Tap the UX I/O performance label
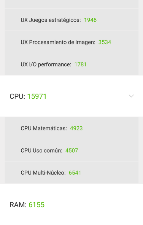The image size is (143, 225). 46,65
